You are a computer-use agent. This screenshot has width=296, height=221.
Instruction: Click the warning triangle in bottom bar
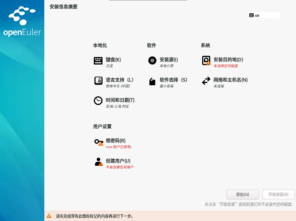(49, 216)
